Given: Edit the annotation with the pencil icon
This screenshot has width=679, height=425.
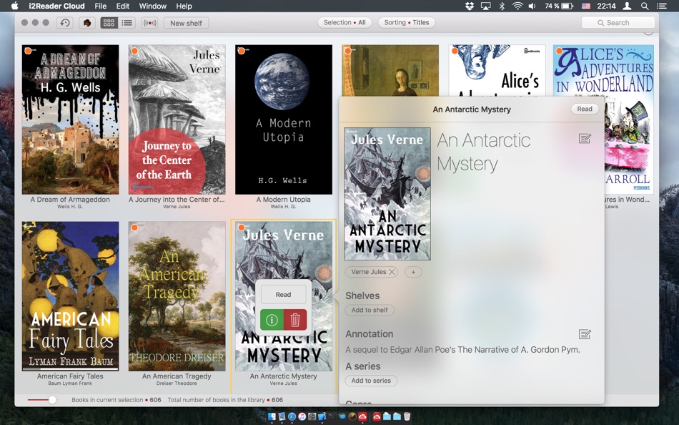Looking at the screenshot, I should click(585, 334).
